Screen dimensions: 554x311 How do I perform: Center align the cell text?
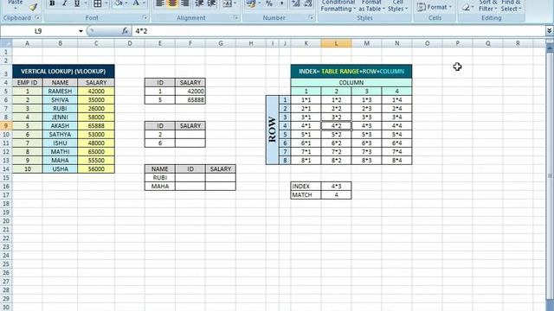172,3
